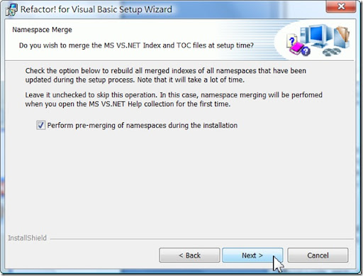Go to the next step with Next
The width and height of the screenshot is (363, 276).
click(252, 255)
